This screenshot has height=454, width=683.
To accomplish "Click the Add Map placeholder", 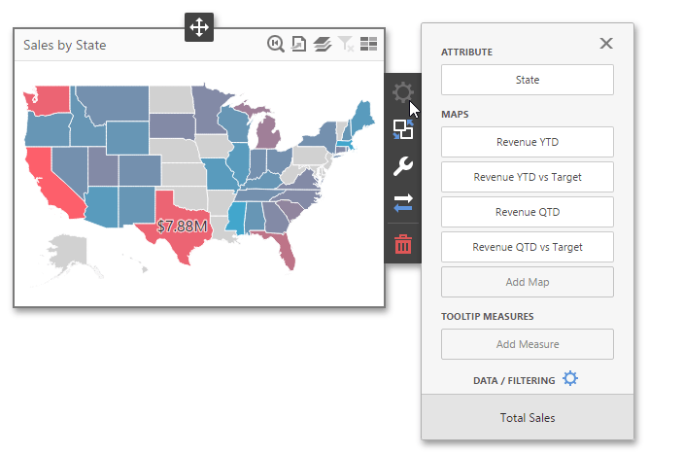I will (x=528, y=282).
